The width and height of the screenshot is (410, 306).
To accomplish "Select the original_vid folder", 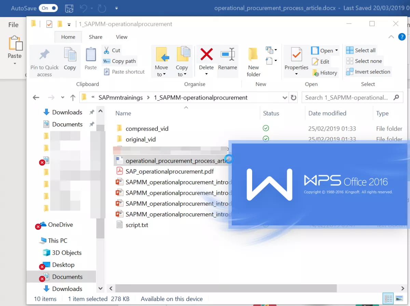I will click(x=140, y=139).
